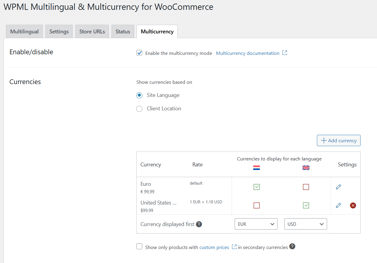Enable Show only products with custom prices

[139, 247]
